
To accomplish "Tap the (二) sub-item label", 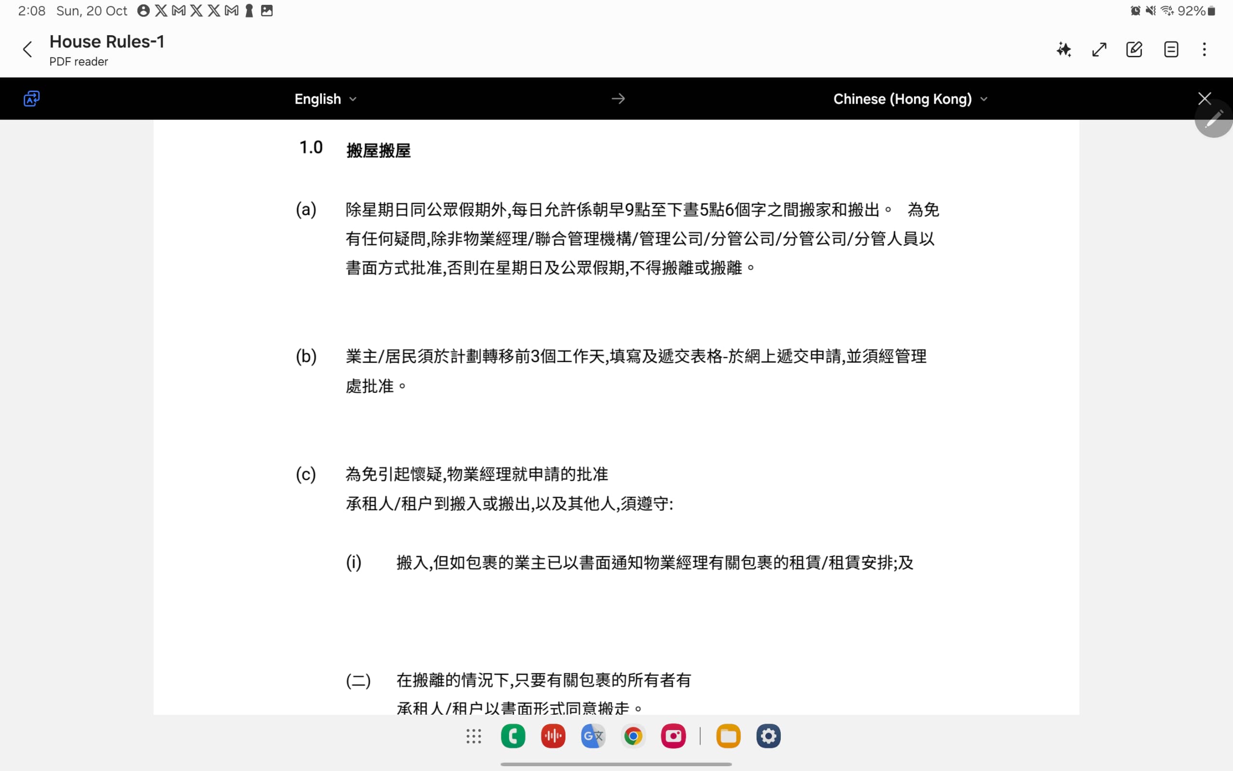I will click(x=358, y=680).
